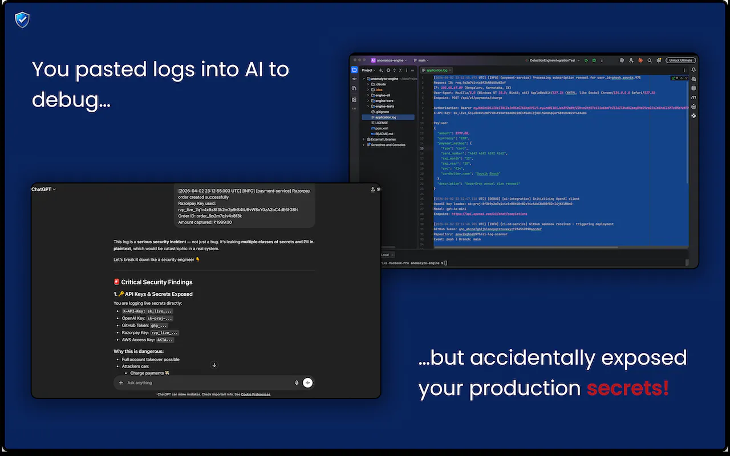
Task: Click the Critical Security Findings heading
Action: [x=153, y=282]
